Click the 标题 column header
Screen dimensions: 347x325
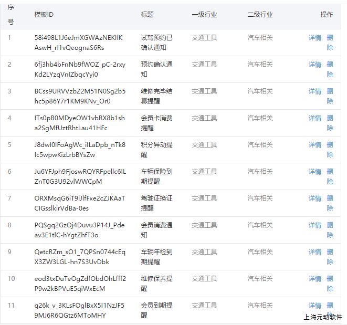coord(147,15)
